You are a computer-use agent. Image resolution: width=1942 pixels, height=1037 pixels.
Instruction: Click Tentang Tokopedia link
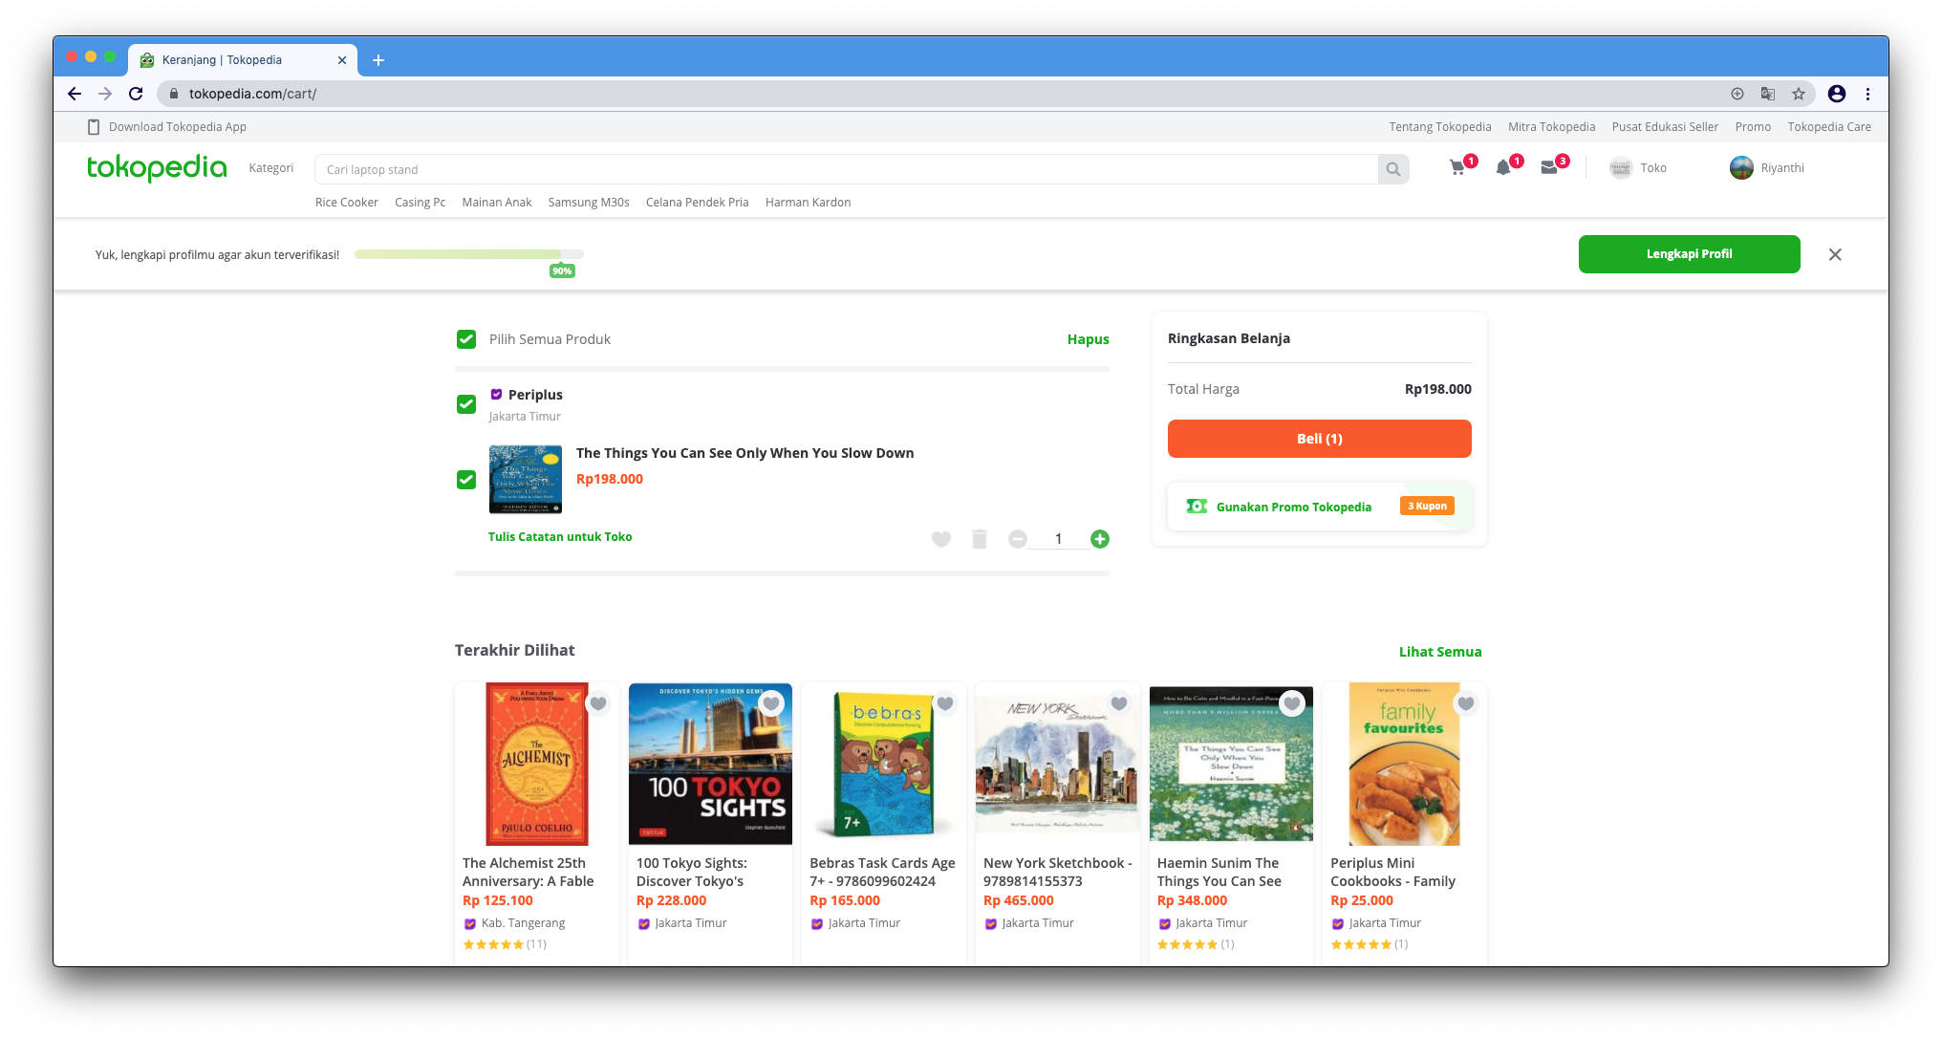(1440, 127)
